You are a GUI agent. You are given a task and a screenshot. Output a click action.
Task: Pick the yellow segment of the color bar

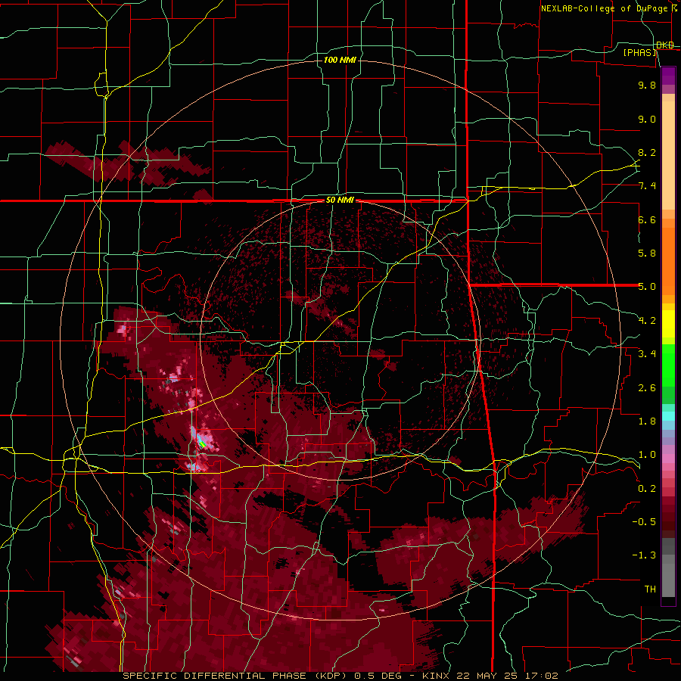(668, 324)
